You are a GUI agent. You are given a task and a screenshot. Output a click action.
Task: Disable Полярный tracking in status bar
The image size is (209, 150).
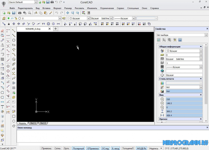pyautogui.click(x=78, y=148)
